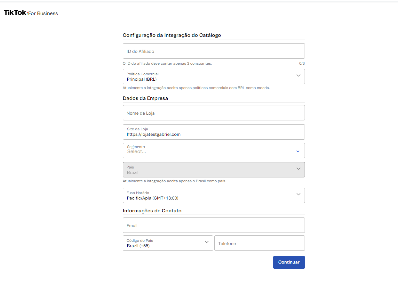Click the "Informações de Contato" section heading
The width and height of the screenshot is (398, 286).
[x=152, y=211]
